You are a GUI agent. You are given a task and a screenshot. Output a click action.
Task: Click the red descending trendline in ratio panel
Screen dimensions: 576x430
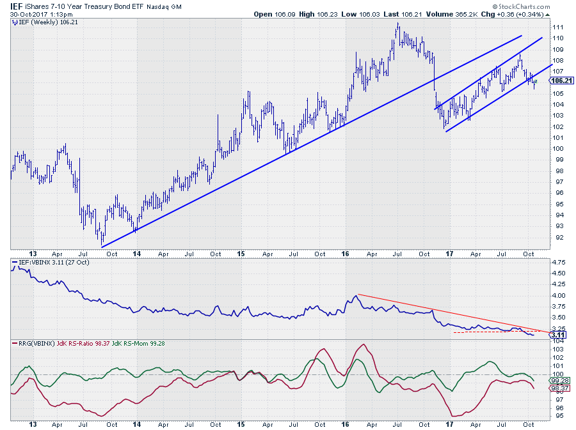tap(454, 314)
